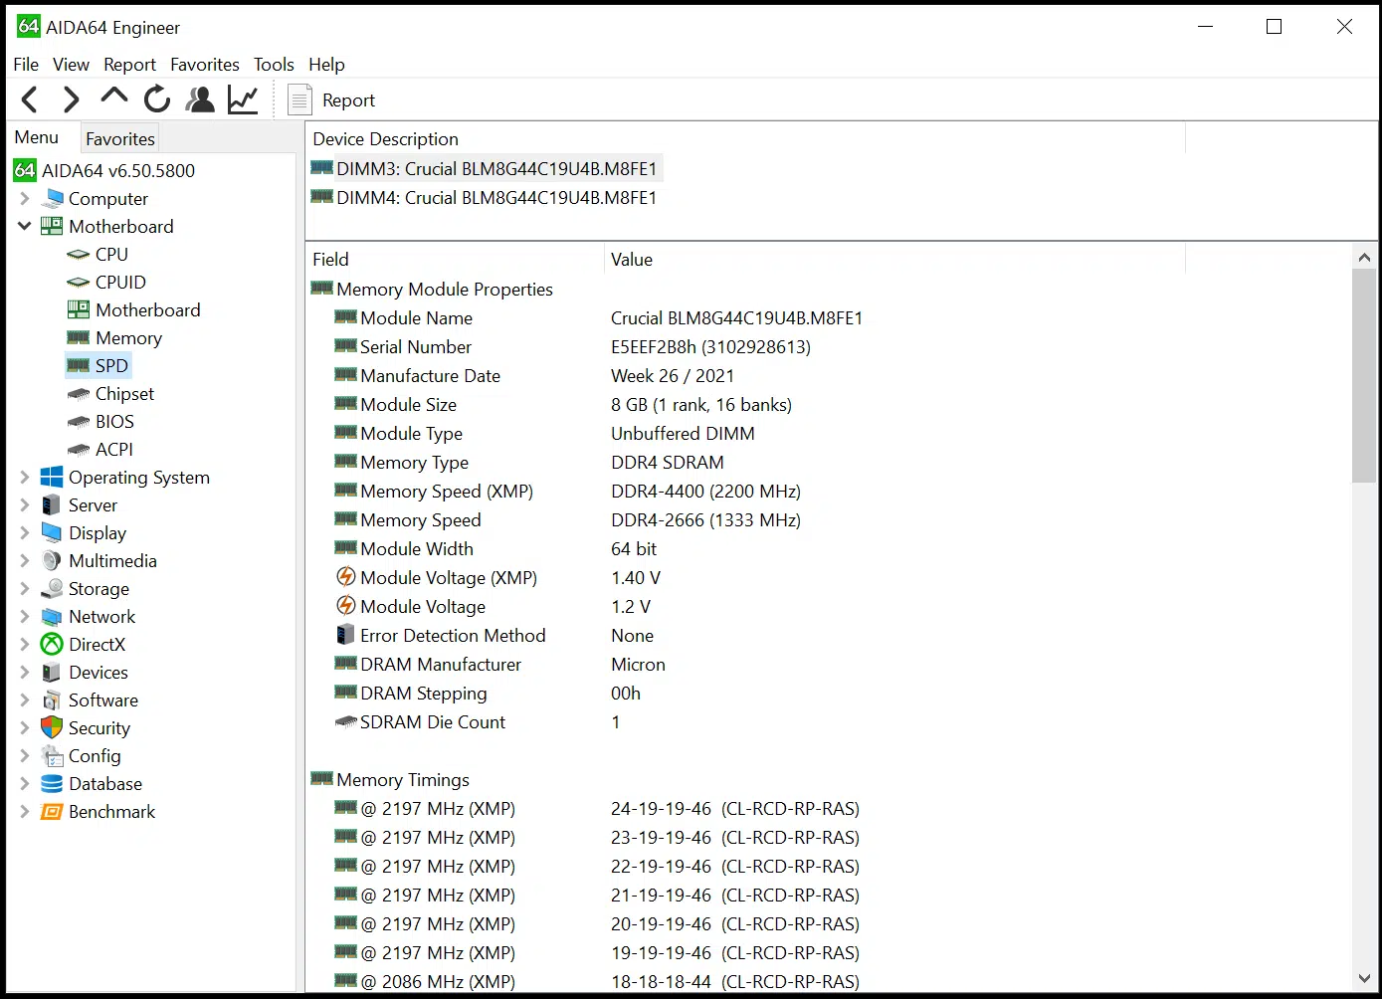1382x999 pixels.
Task: Click the Security shield icon in tree
Action: pyautogui.click(x=52, y=728)
